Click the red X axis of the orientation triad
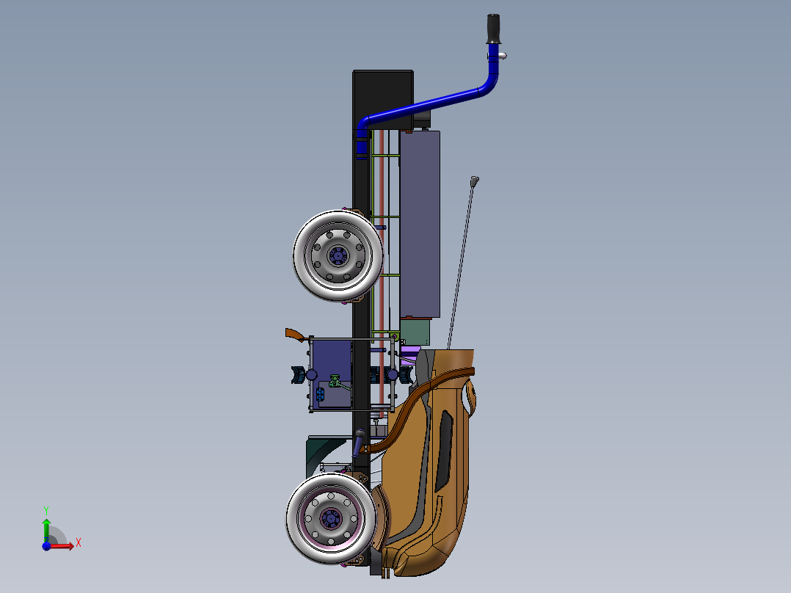Image resolution: width=791 pixels, height=593 pixels. click(x=62, y=546)
